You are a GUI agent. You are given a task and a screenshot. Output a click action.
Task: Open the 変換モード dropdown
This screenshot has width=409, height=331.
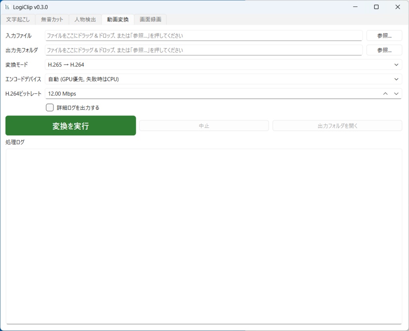(223, 65)
